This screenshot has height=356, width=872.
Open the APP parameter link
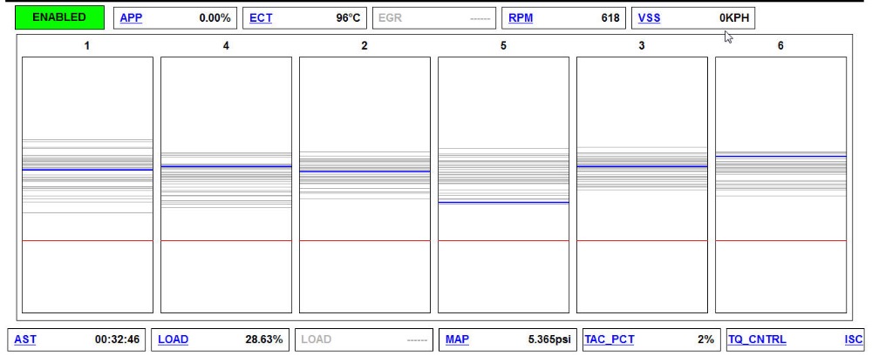click(x=132, y=17)
